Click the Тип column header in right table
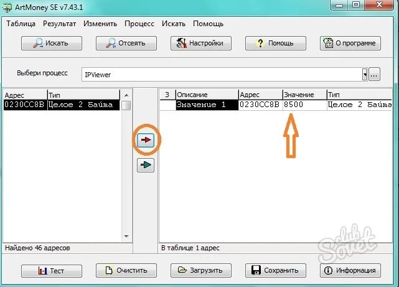 pos(359,95)
